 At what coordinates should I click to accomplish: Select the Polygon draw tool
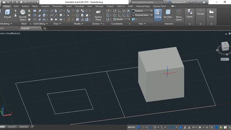(x=52, y=19)
